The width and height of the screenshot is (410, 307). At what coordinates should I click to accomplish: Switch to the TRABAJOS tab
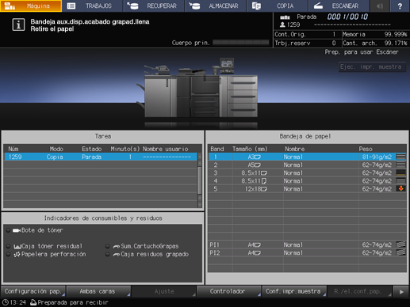point(93,6)
